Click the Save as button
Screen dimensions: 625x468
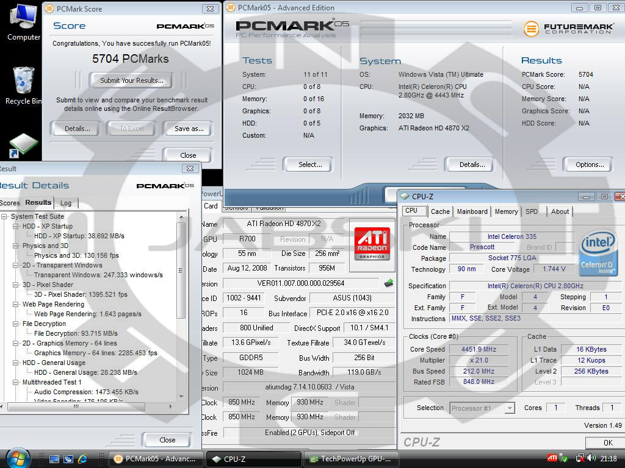(x=189, y=129)
